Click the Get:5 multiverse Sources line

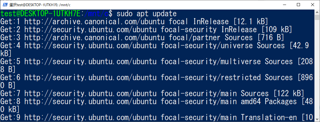tap(157, 65)
